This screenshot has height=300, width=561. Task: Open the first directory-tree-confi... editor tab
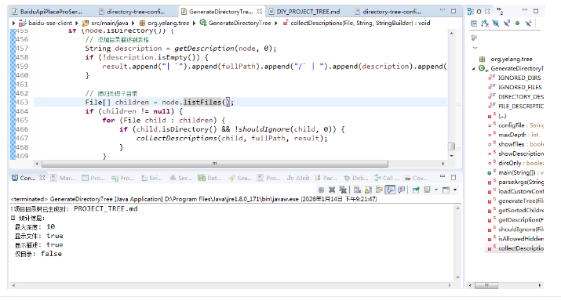pos(132,12)
